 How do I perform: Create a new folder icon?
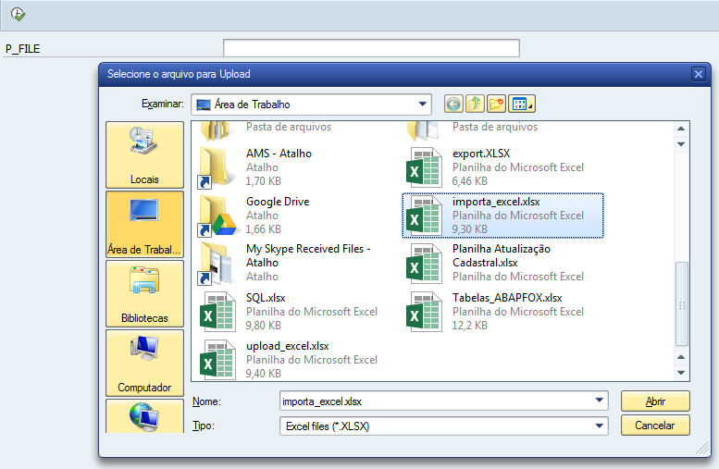pyautogui.click(x=496, y=105)
